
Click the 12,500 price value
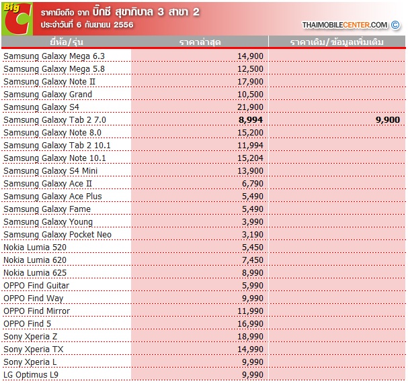(x=250, y=69)
